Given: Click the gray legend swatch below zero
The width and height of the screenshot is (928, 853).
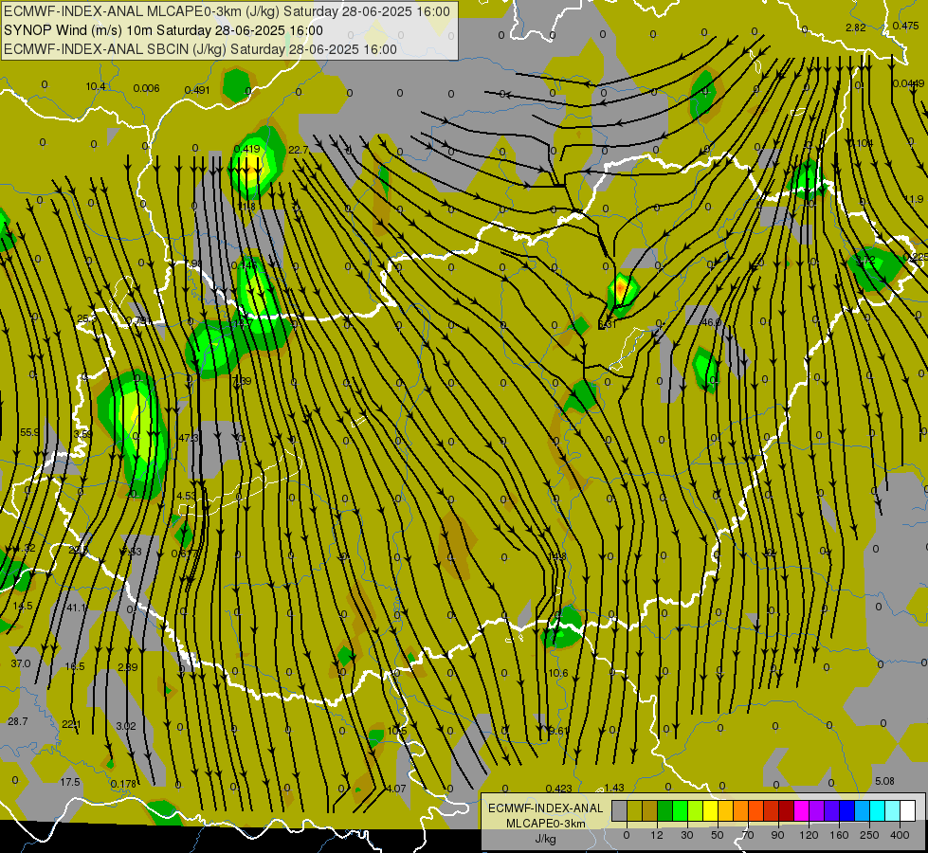Looking at the screenshot, I should (x=619, y=811).
